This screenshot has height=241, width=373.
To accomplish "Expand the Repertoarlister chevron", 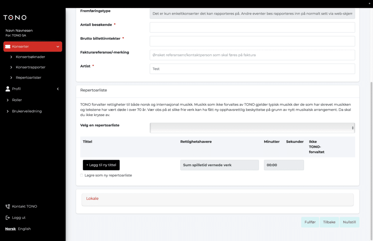I will (x=11, y=78).
